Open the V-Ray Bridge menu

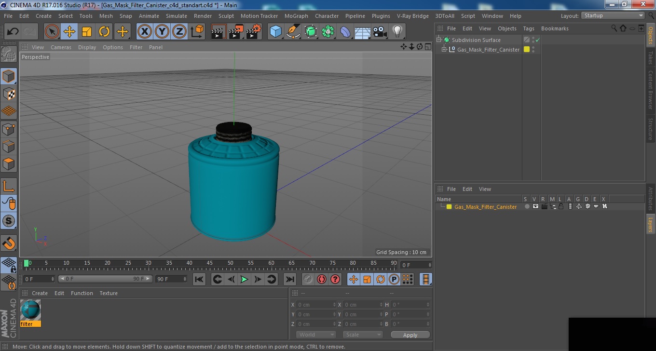pyautogui.click(x=413, y=16)
